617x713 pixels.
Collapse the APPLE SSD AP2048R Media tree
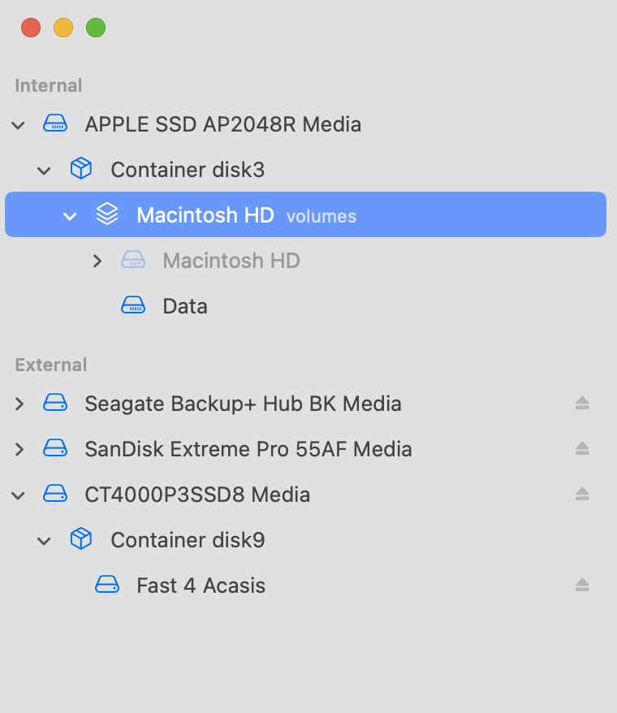(19, 125)
